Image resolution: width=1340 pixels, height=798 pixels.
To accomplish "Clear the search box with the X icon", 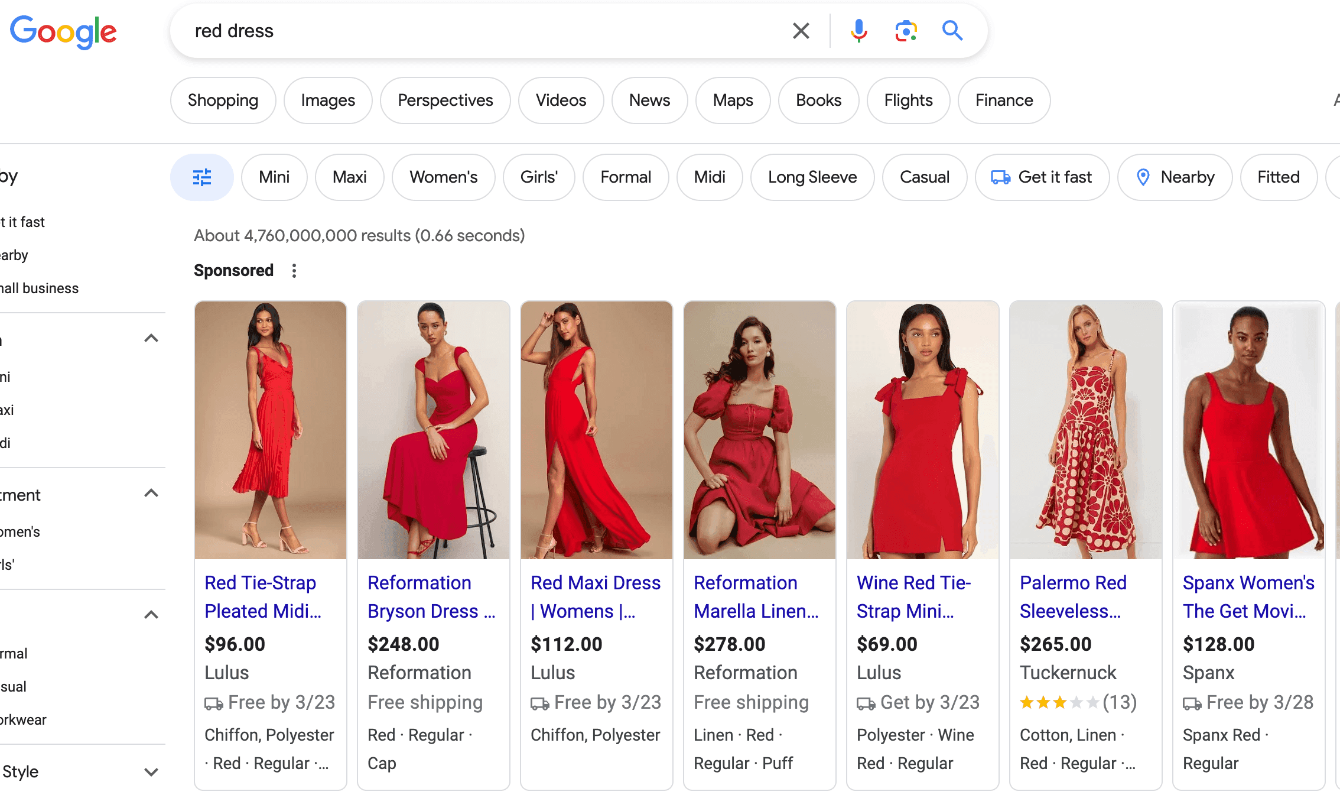I will pyautogui.click(x=801, y=30).
